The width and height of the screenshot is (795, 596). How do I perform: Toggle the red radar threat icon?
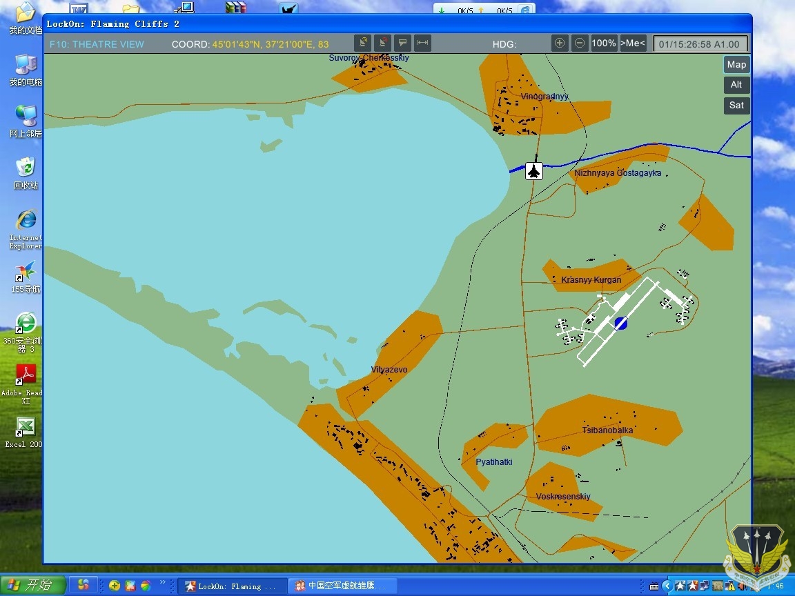pos(383,43)
